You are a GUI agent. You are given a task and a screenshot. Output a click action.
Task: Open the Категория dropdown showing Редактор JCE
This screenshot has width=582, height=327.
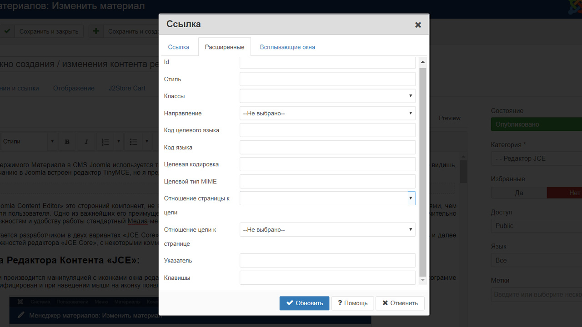(x=537, y=159)
